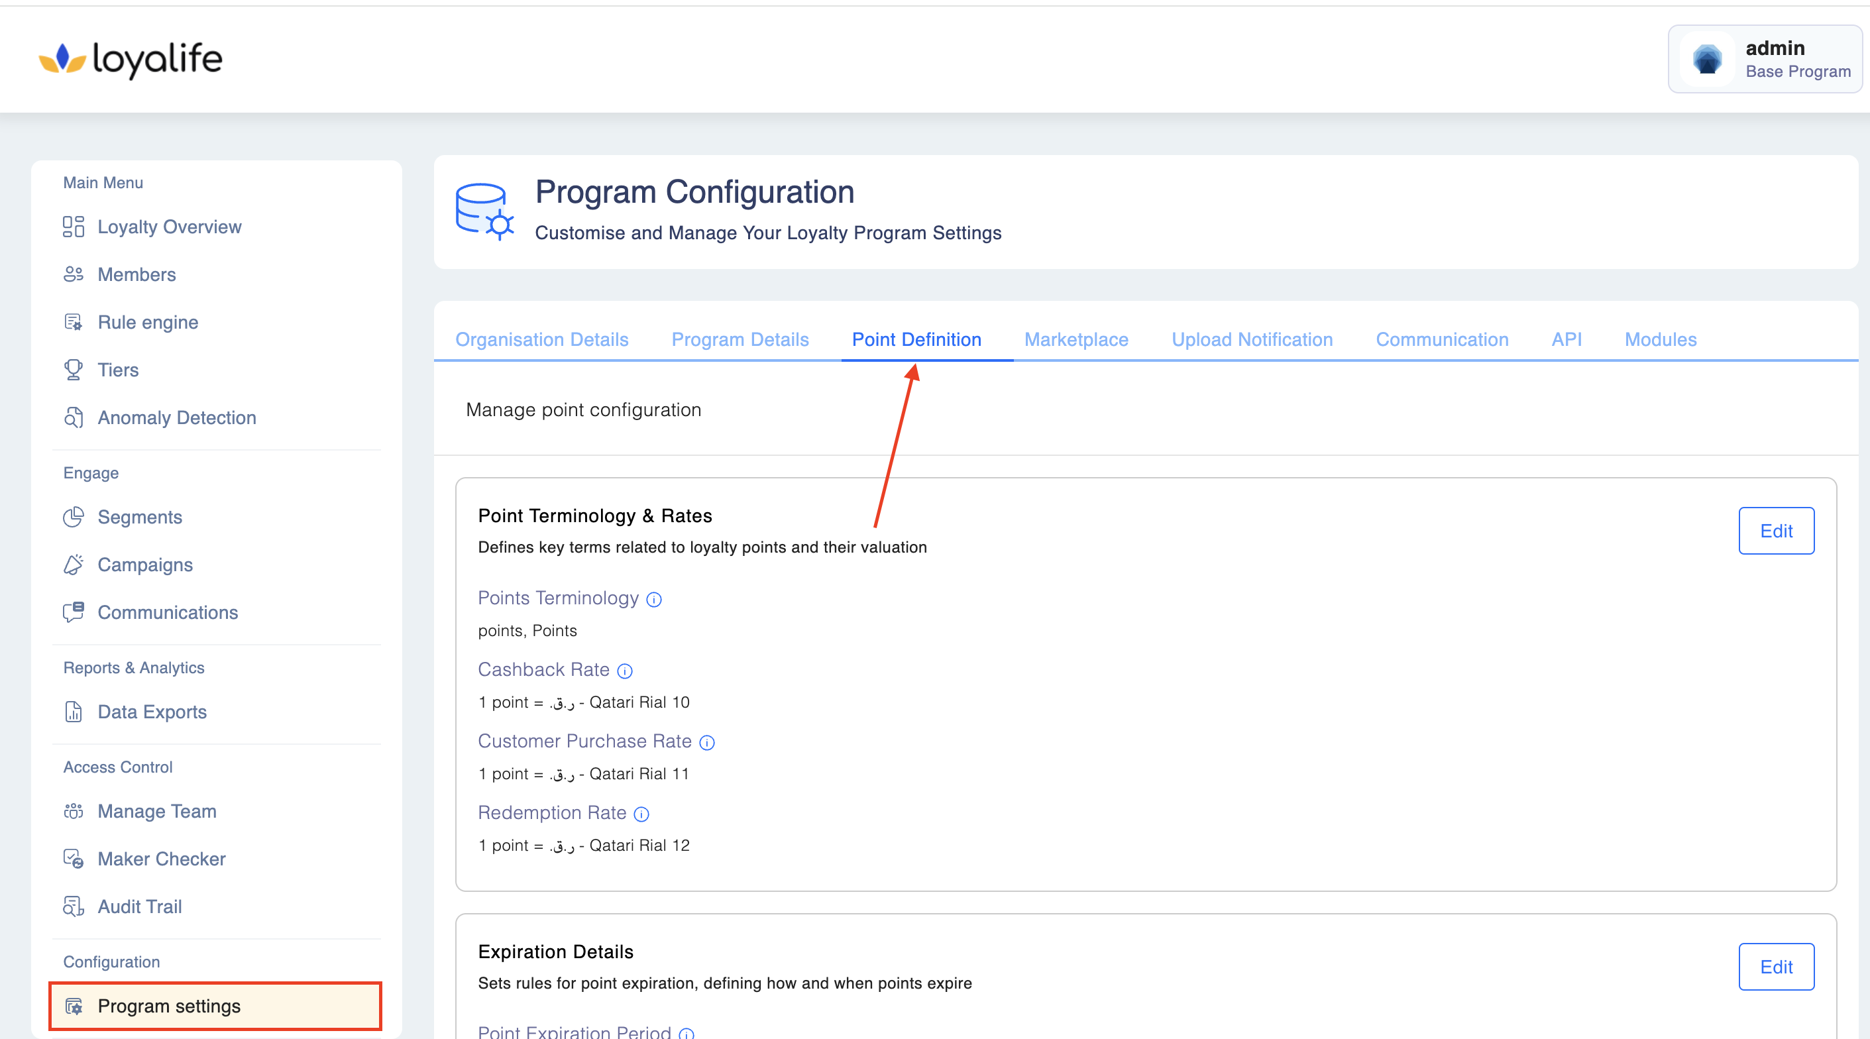Click info icon next to Cashback Rate
Viewport: 1870px width, 1039px height.
point(624,671)
